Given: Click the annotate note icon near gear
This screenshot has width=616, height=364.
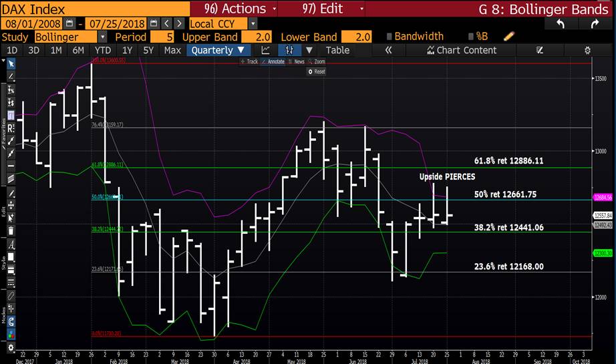Looking at the screenshot, I should point(539,50).
